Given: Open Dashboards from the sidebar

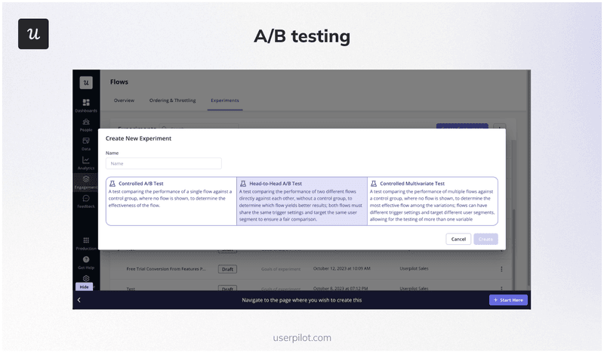Looking at the screenshot, I should (85, 103).
